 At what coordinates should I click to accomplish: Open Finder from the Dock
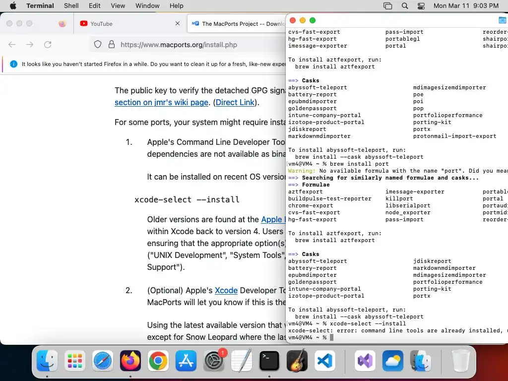(x=47, y=361)
